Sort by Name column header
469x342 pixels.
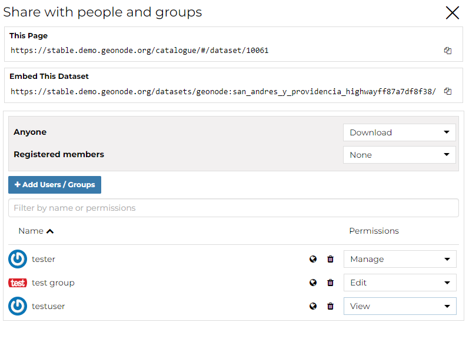click(36, 231)
